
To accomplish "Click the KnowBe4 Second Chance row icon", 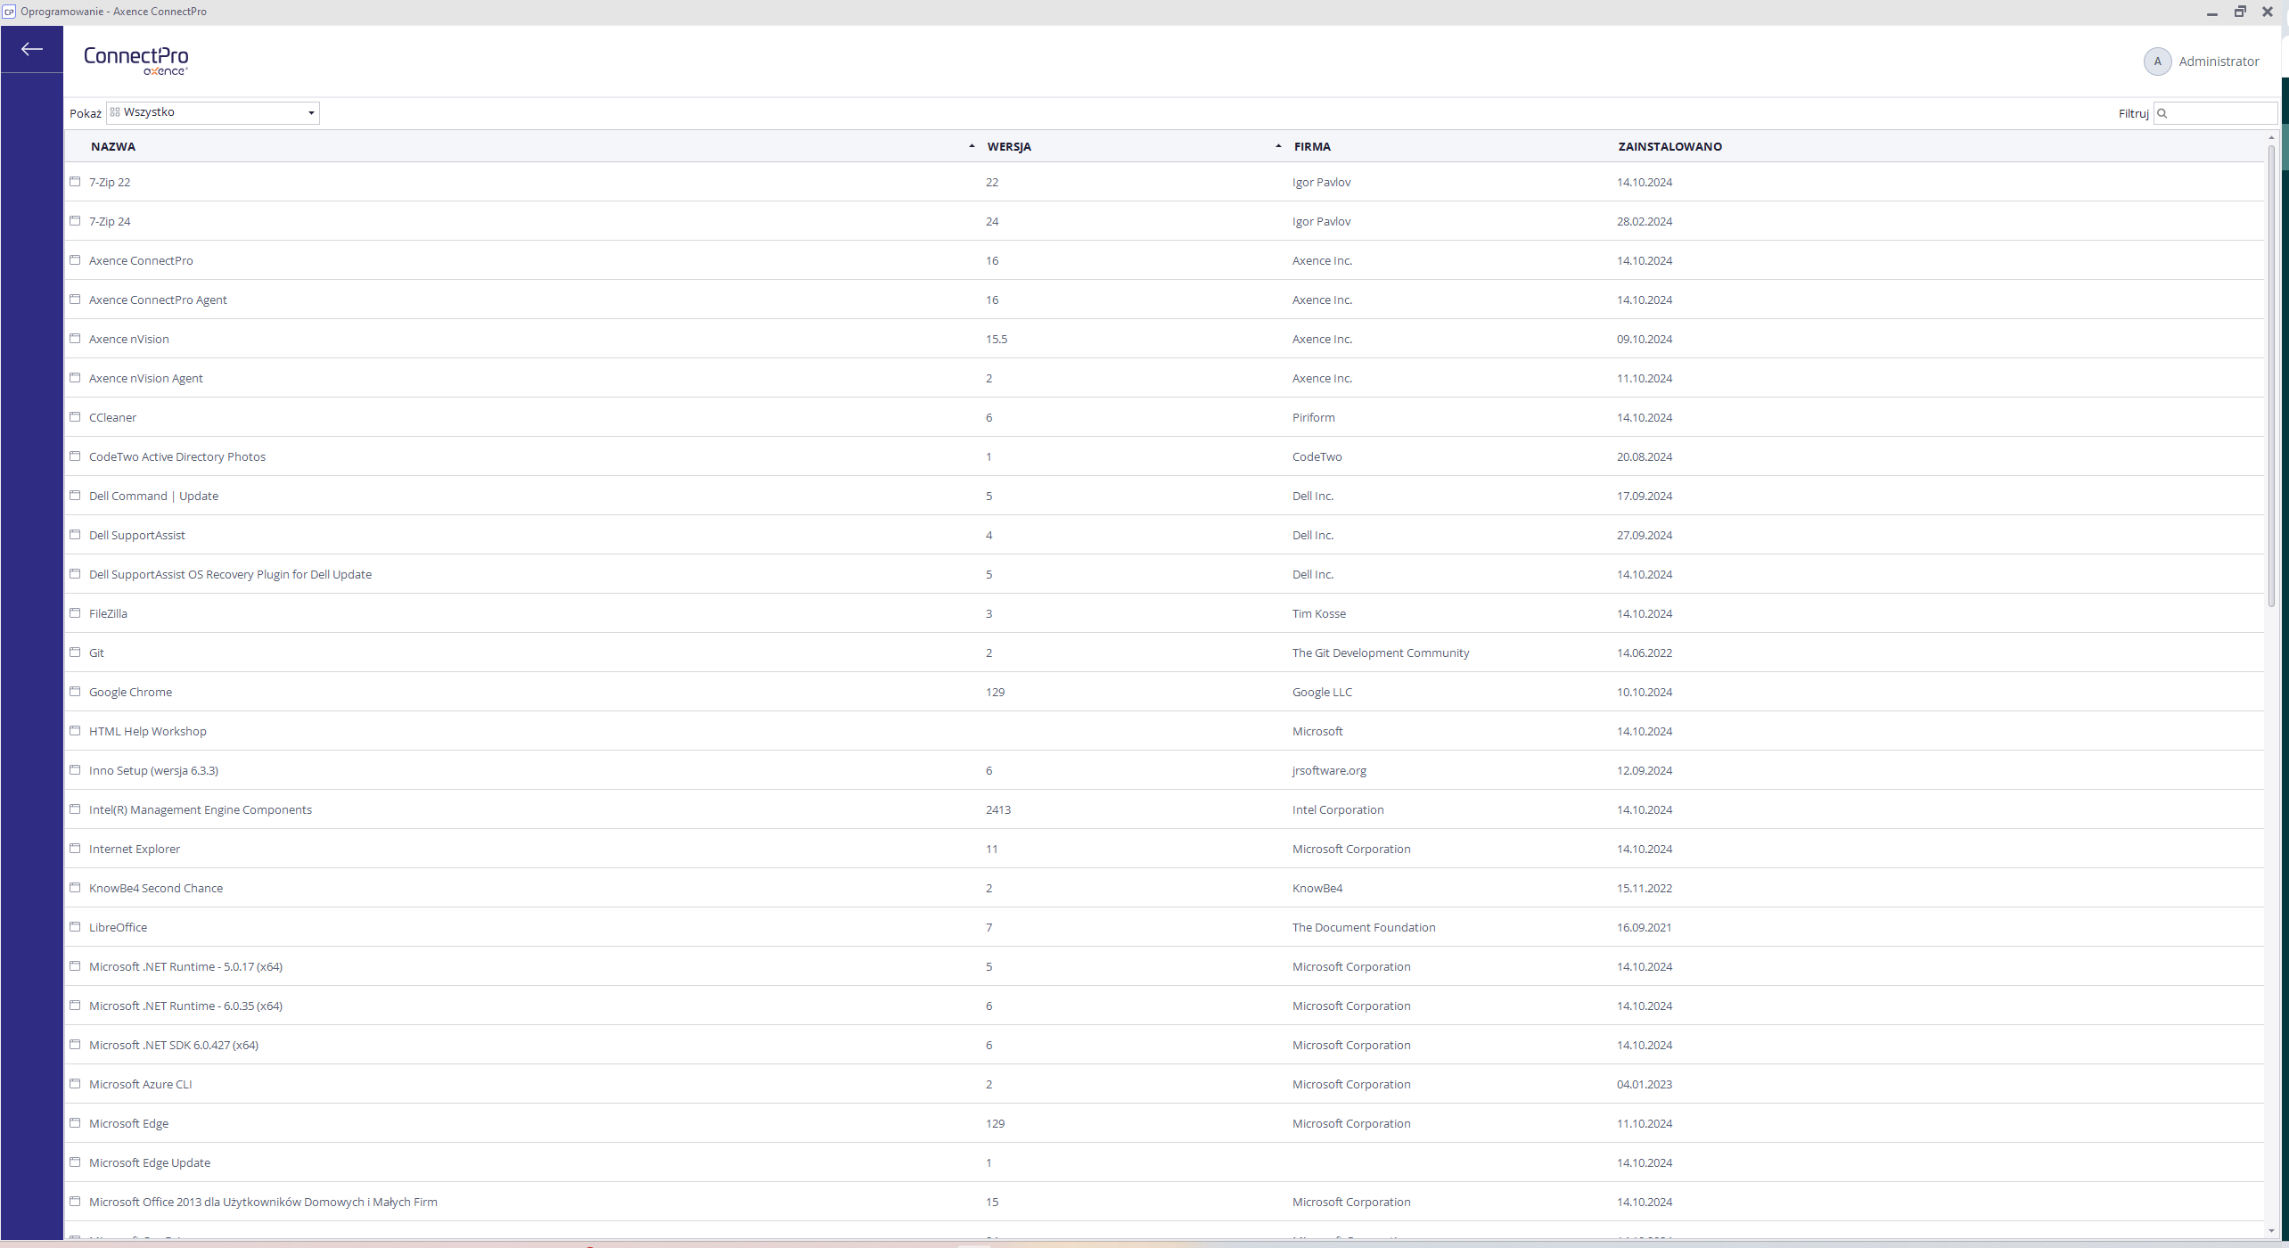I will pyautogui.click(x=75, y=888).
